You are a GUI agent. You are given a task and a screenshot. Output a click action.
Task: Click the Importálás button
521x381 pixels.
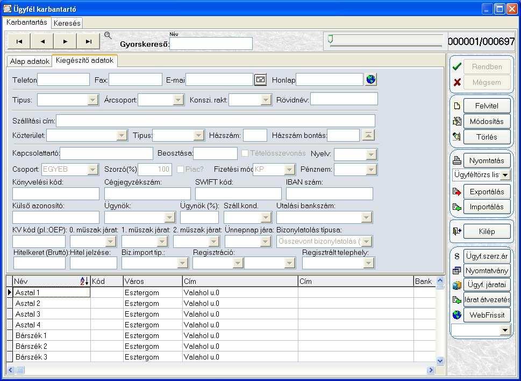pyautogui.click(x=487, y=207)
